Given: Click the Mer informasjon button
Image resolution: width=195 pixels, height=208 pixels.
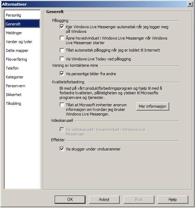Looking at the screenshot, I should [153, 106].
